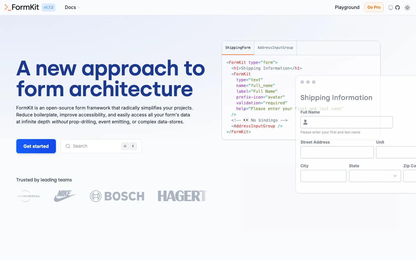416x260 pixels.
Task: Open the State dropdown
Action: [375, 176]
